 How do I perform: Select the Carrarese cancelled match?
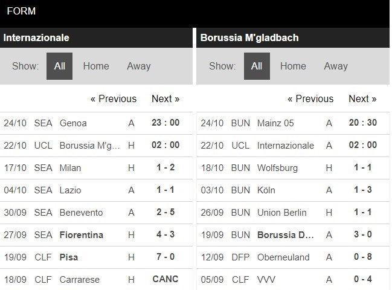[165, 279]
